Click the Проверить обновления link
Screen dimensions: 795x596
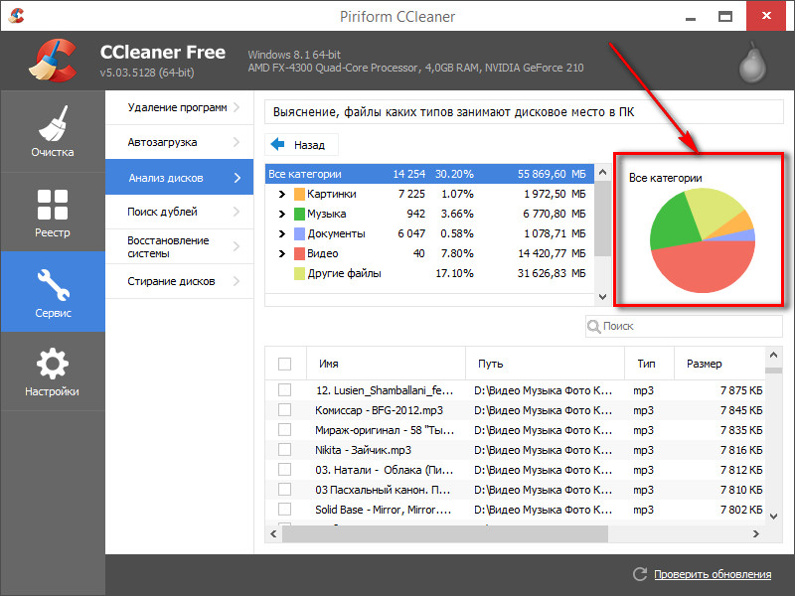pyautogui.click(x=713, y=574)
